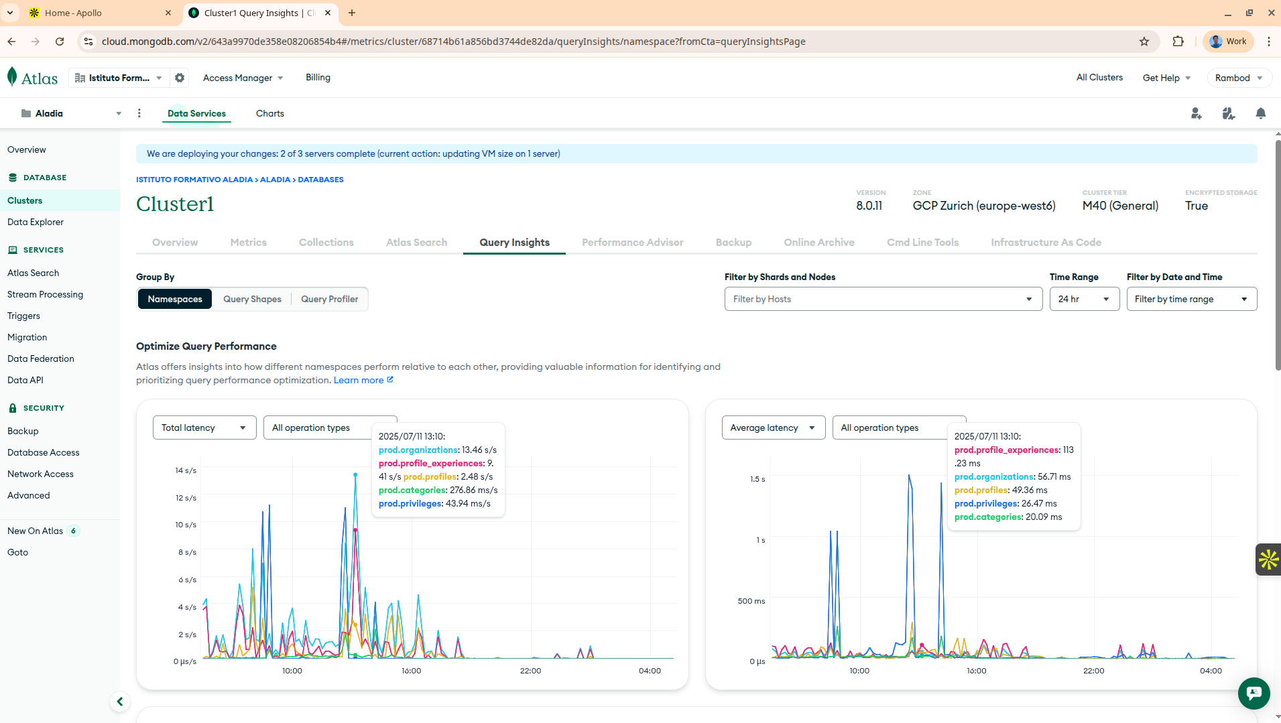Go to the Collections tab
Image resolution: width=1281 pixels, height=723 pixels.
[x=326, y=243]
